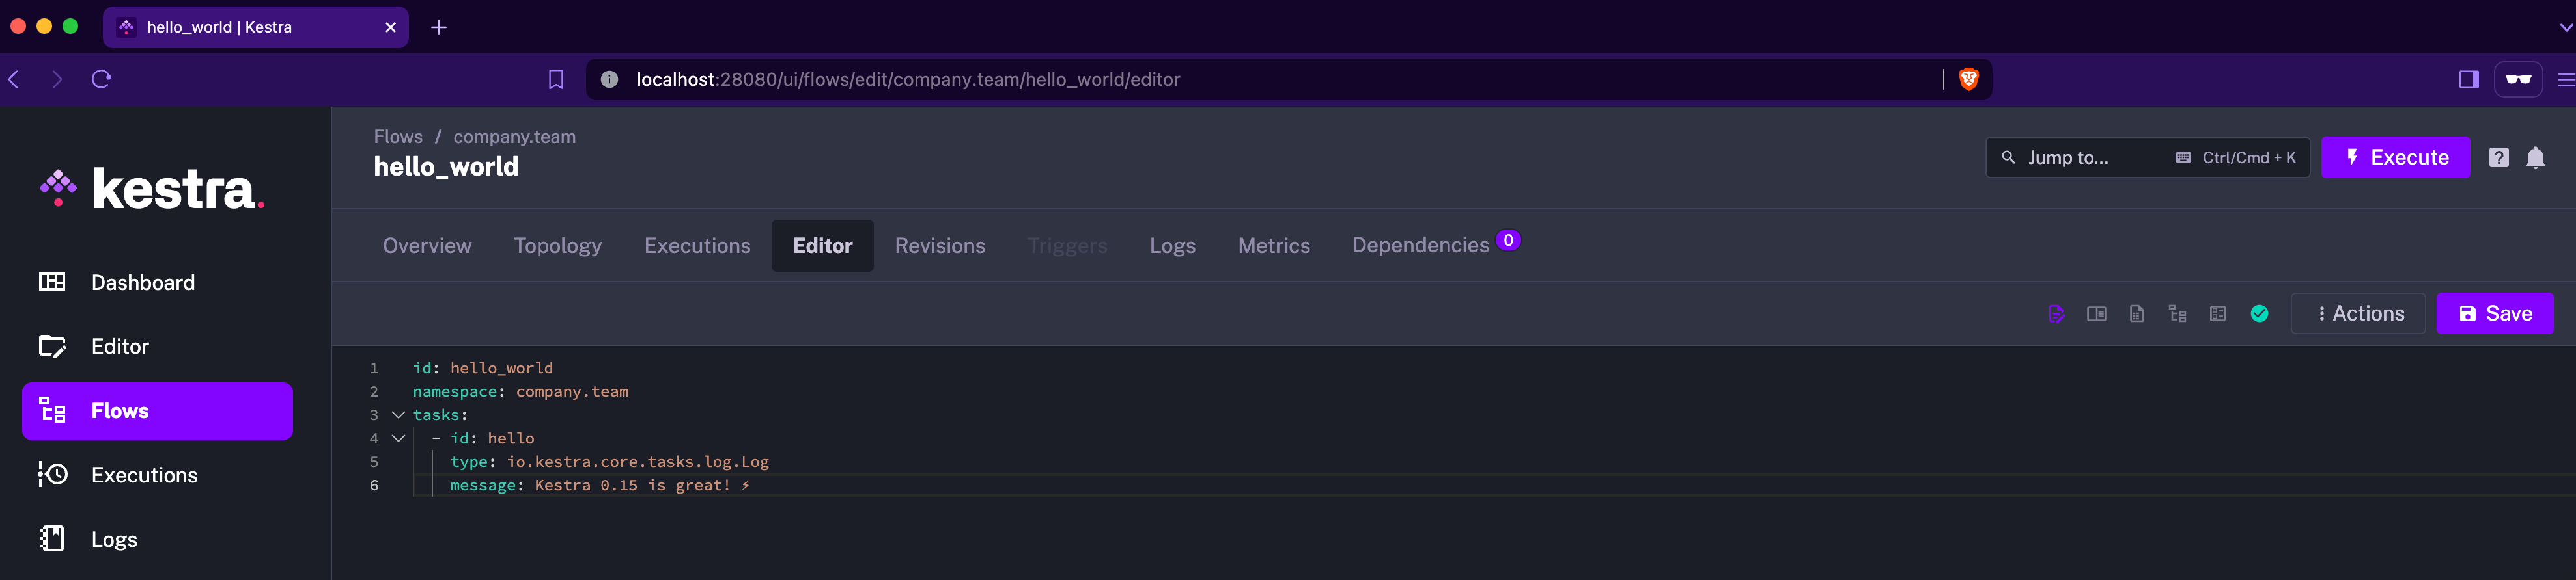The height and width of the screenshot is (580, 2576).
Task: Open the Topology tab
Action: (557, 244)
